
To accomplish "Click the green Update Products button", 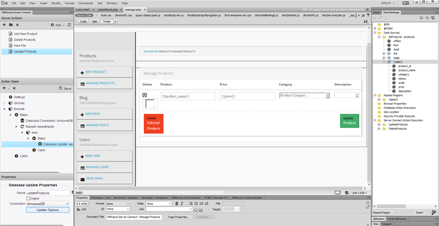I will 349,121.
